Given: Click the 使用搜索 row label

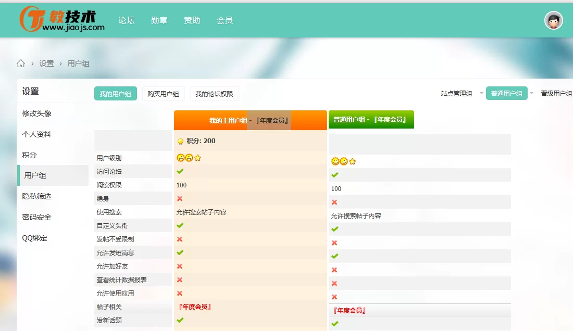Looking at the screenshot, I should (109, 212).
